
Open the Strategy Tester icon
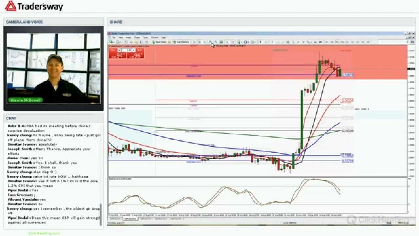146,42
